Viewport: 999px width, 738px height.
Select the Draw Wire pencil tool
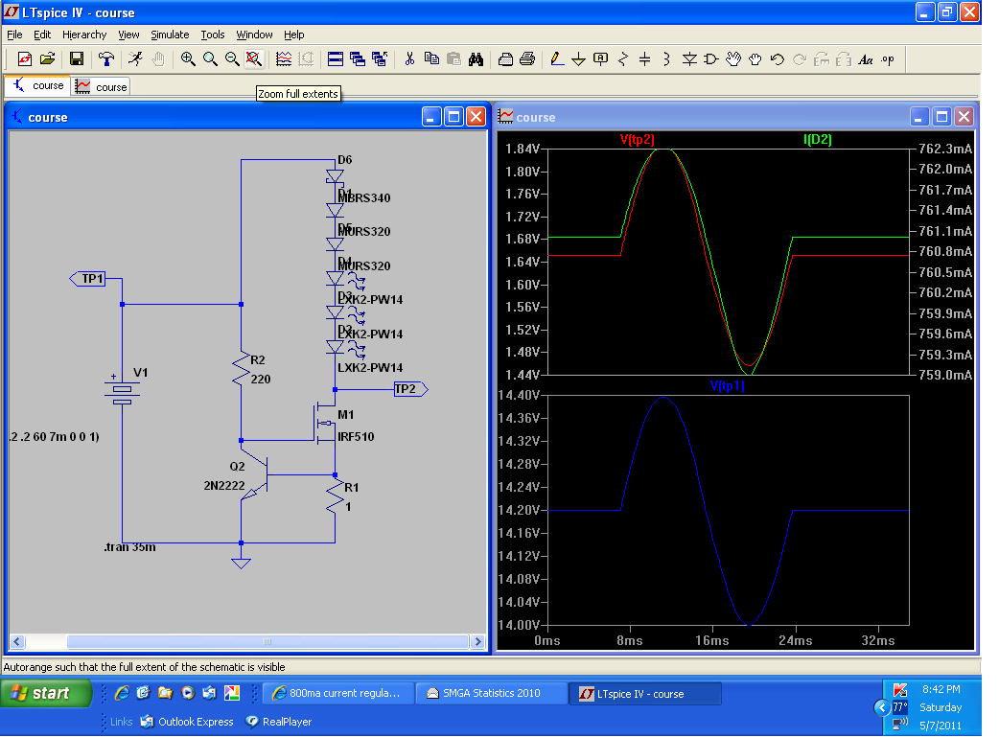click(x=557, y=59)
